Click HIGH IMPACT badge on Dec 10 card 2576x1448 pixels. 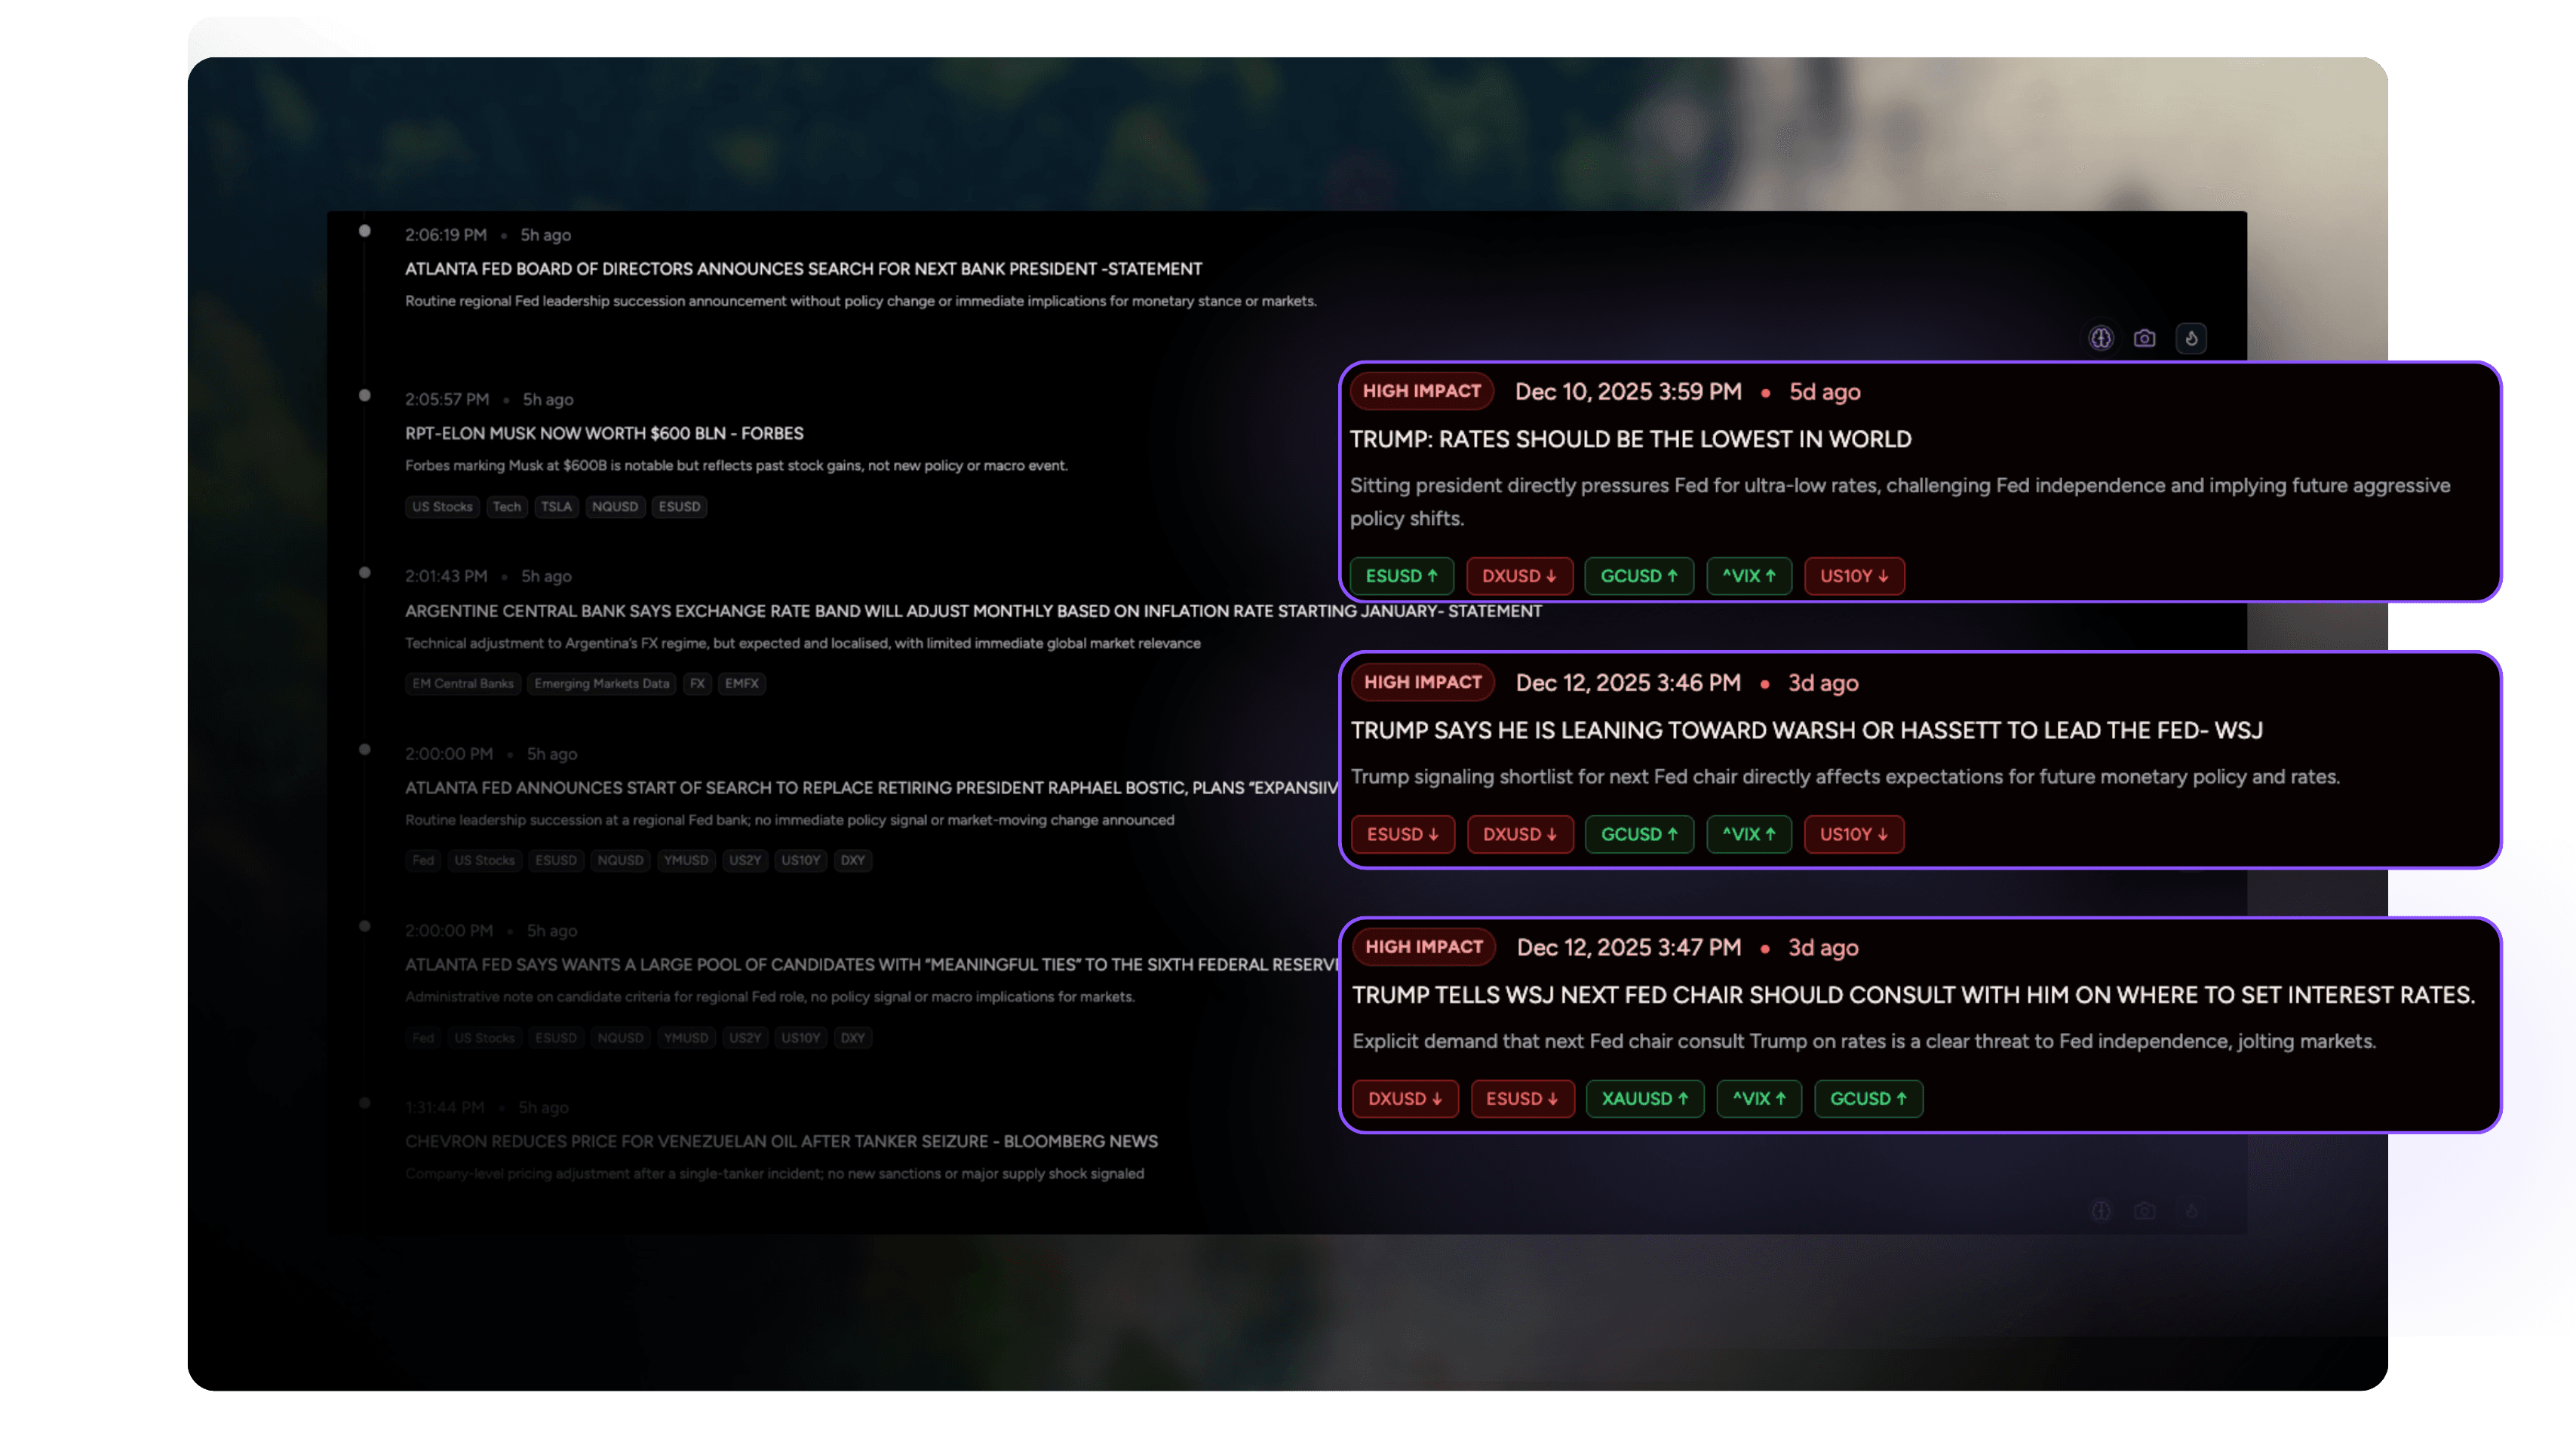(1421, 391)
